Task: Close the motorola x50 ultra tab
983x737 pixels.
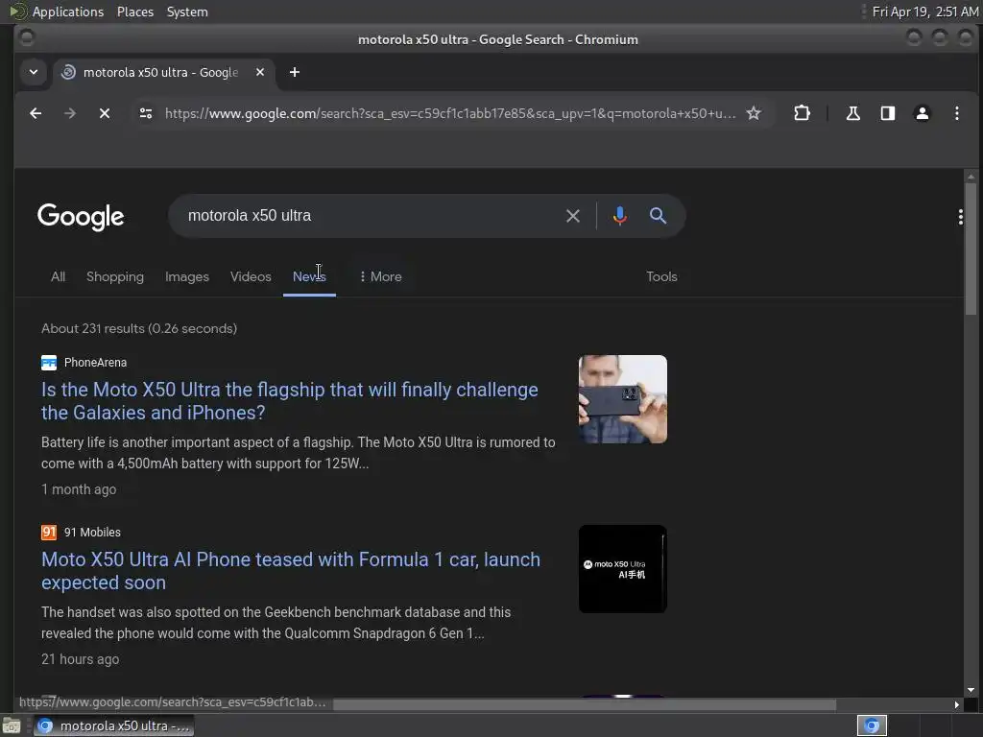Action: (x=260, y=72)
